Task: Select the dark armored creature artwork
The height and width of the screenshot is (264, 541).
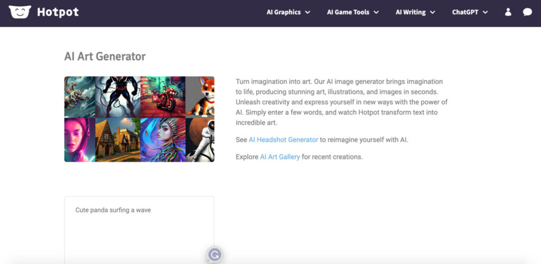Action: point(118,96)
